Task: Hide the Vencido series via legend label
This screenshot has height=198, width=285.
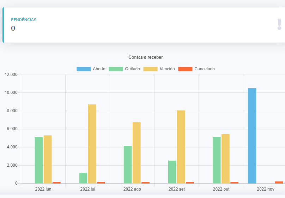Action: click(167, 69)
